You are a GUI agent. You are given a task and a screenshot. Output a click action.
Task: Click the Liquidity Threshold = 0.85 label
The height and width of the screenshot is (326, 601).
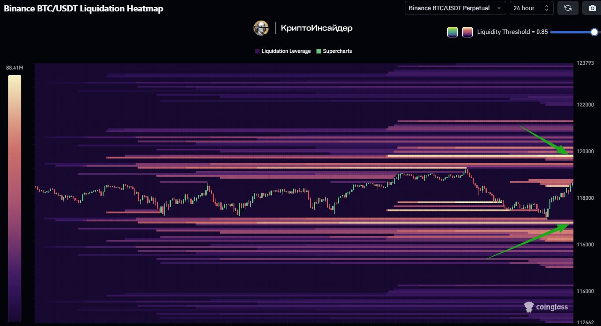tap(512, 32)
